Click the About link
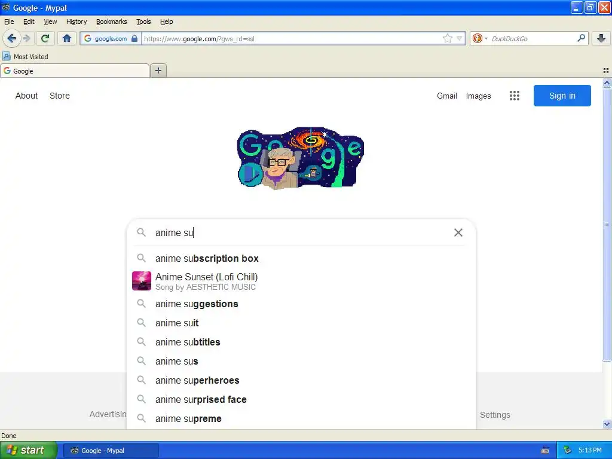612x459 pixels. tap(26, 96)
